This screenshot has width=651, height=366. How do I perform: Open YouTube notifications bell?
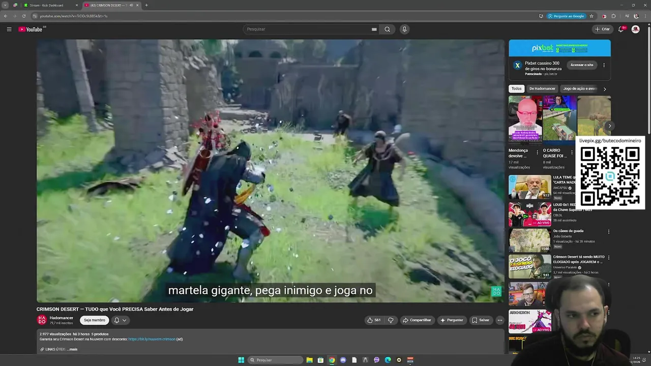(621, 29)
